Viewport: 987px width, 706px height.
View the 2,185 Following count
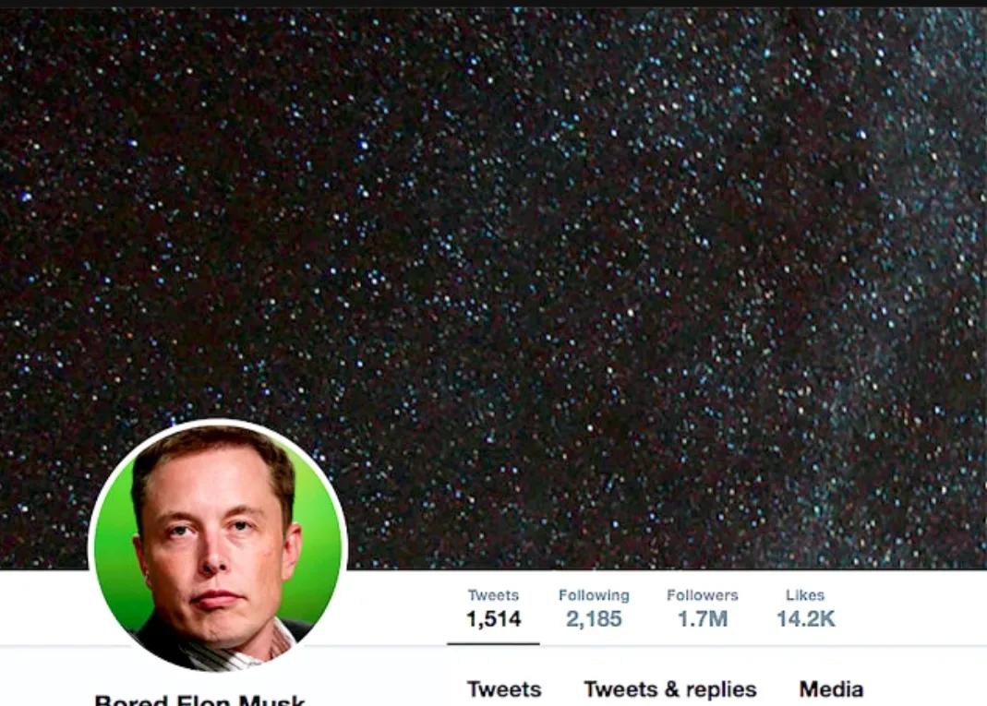click(x=594, y=619)
